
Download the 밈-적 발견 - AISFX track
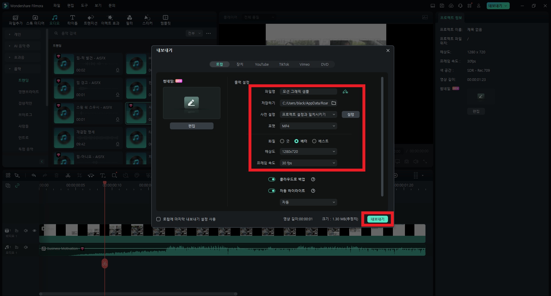(x=118, y=70)
